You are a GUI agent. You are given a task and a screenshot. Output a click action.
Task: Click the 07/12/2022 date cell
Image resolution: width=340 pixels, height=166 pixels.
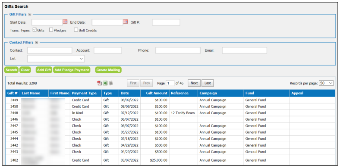129,113
